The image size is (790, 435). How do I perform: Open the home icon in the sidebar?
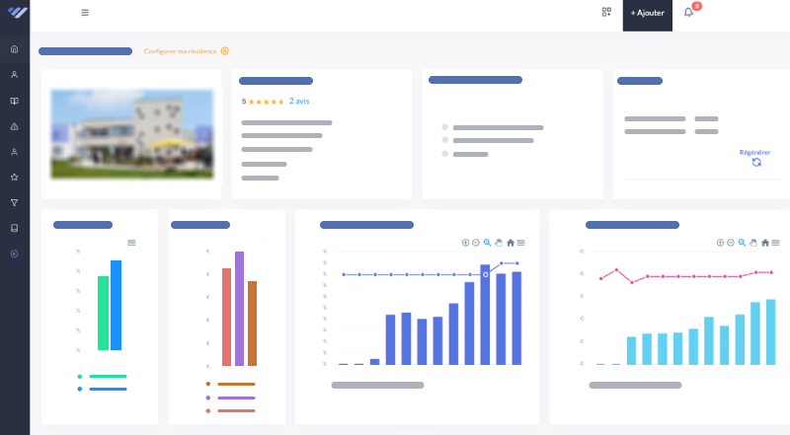(x=14, y=48)
